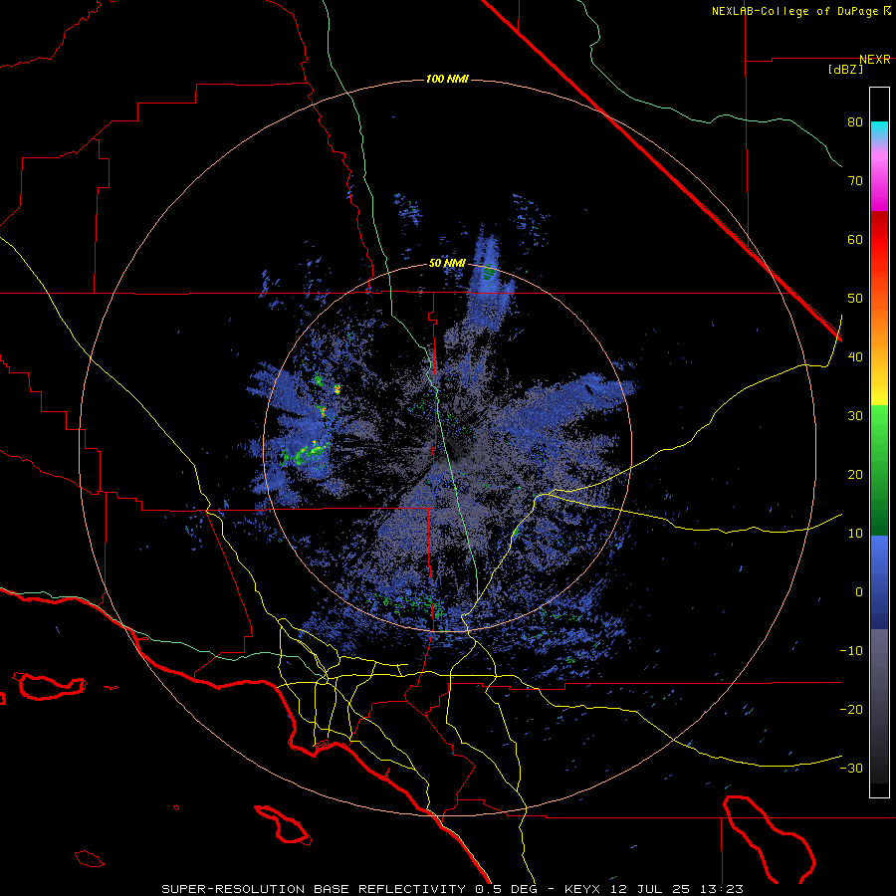Click the 20 value on the dBZ scale

click(855, 475)
